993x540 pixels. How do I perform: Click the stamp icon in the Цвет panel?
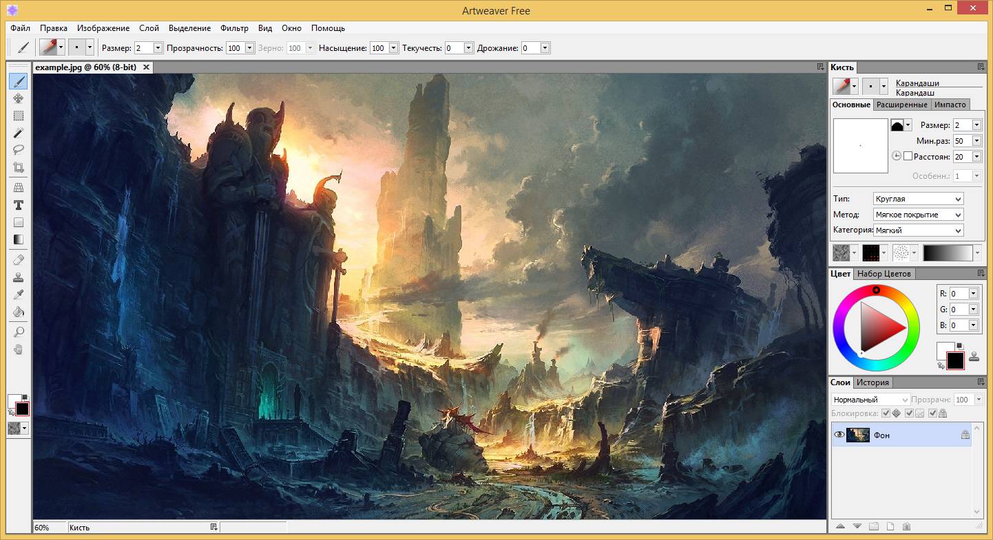974,356
